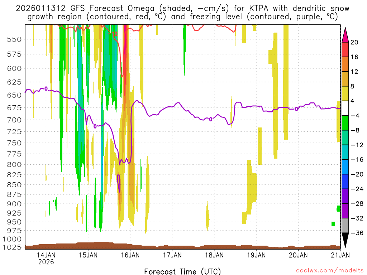Select the 900 pressure level label

(14, 204)
